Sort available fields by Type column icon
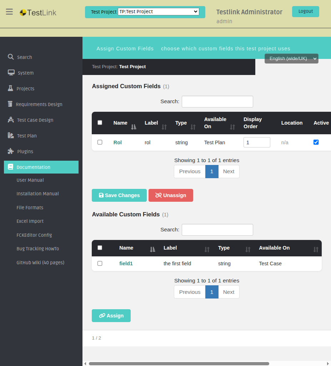This screenshot has height=366, width=331. (248, 250)
